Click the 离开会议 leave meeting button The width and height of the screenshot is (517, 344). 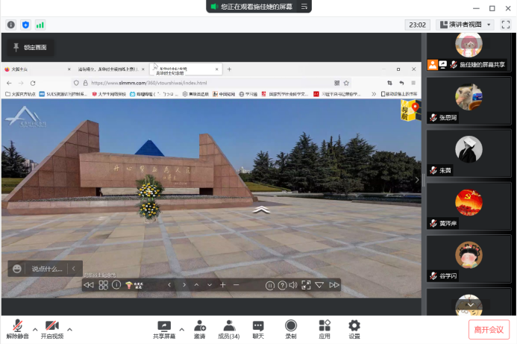pyautogui.click(x=489, y=329)
